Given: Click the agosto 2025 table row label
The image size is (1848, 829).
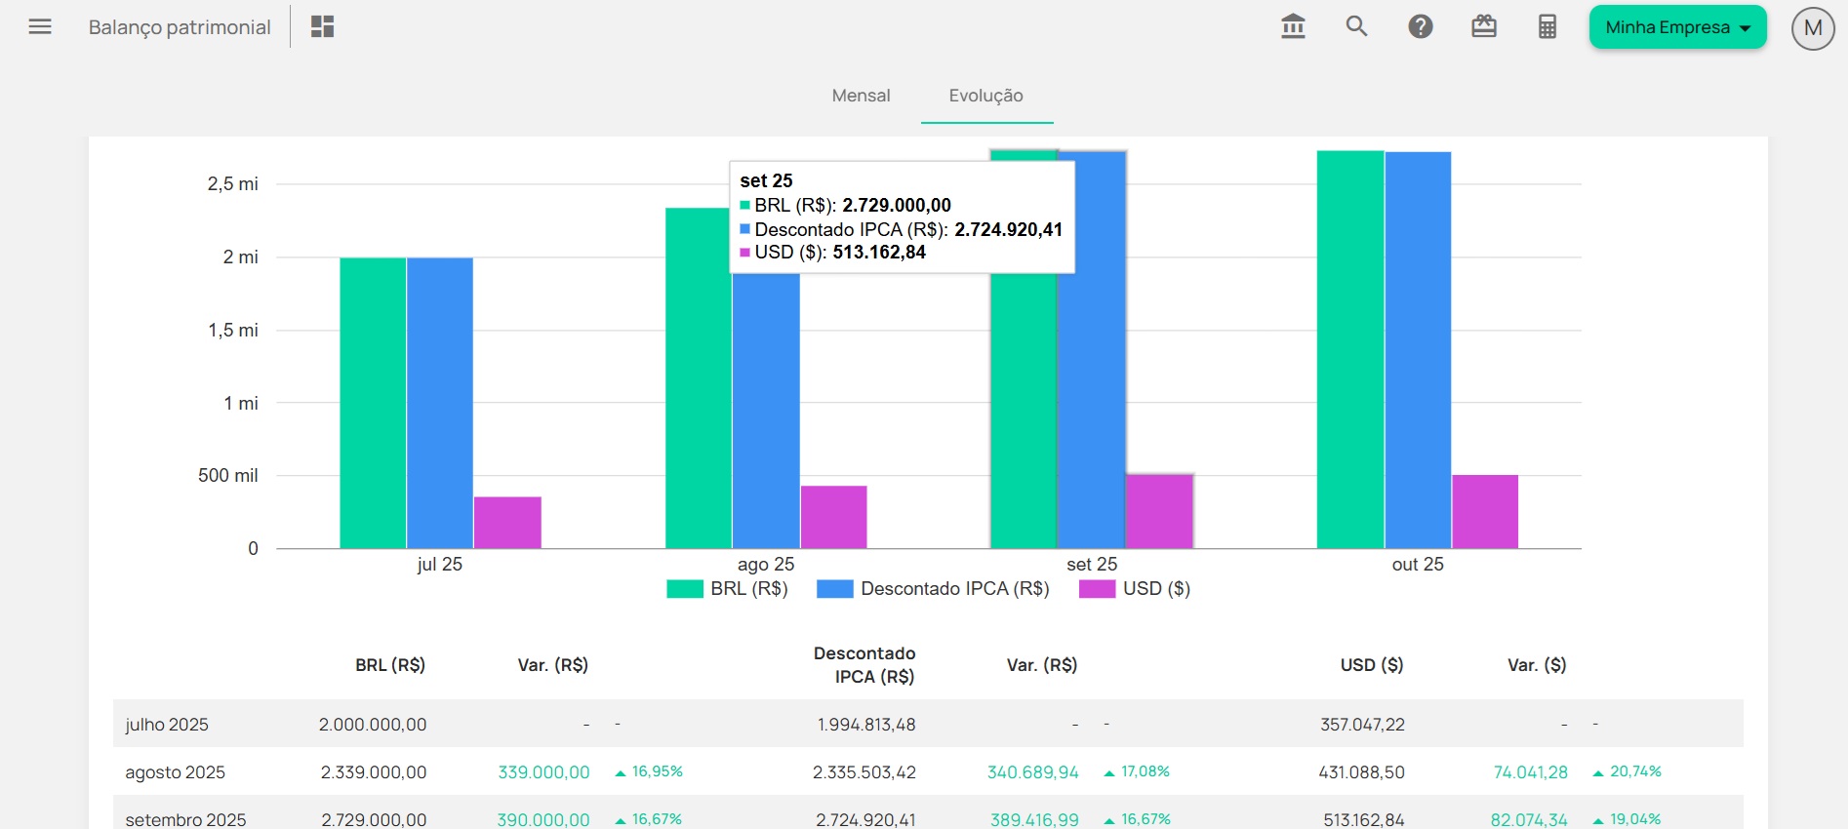Looking at the screenshot, I should tap(176, 772).
